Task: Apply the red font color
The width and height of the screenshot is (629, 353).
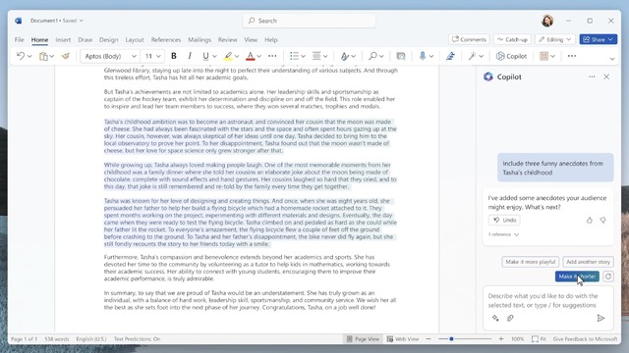Action: 250,57
